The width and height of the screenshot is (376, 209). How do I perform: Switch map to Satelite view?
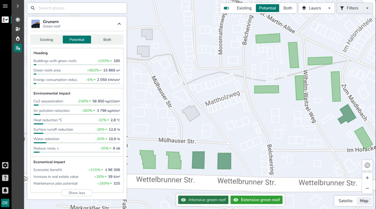[345, 201]
